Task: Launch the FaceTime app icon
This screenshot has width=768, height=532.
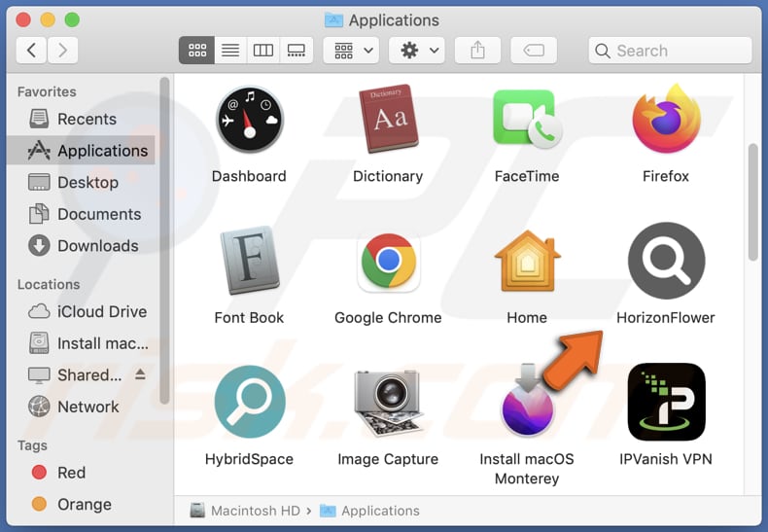Action: (x=527, y=119)
